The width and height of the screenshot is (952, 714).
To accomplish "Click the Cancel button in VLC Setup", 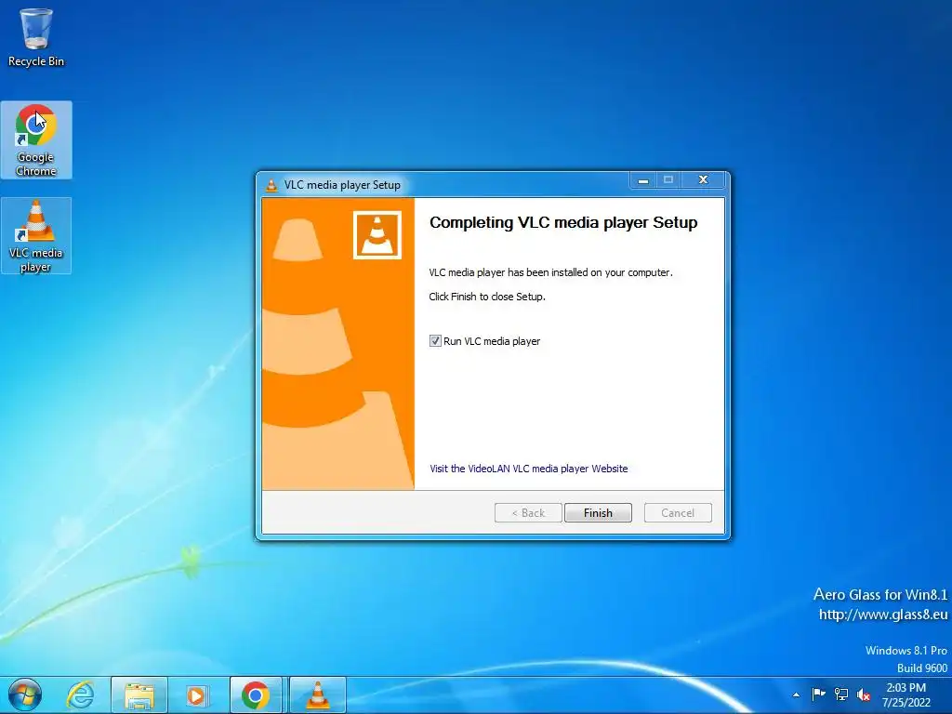I will [x=678, y=512].
